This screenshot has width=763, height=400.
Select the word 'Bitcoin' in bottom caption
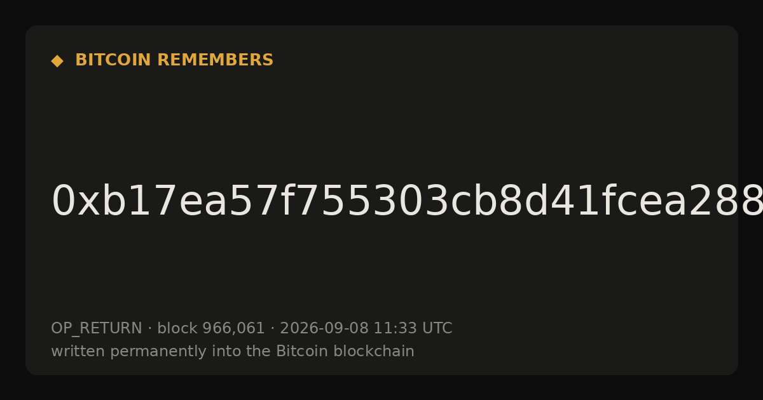[298, 351]
